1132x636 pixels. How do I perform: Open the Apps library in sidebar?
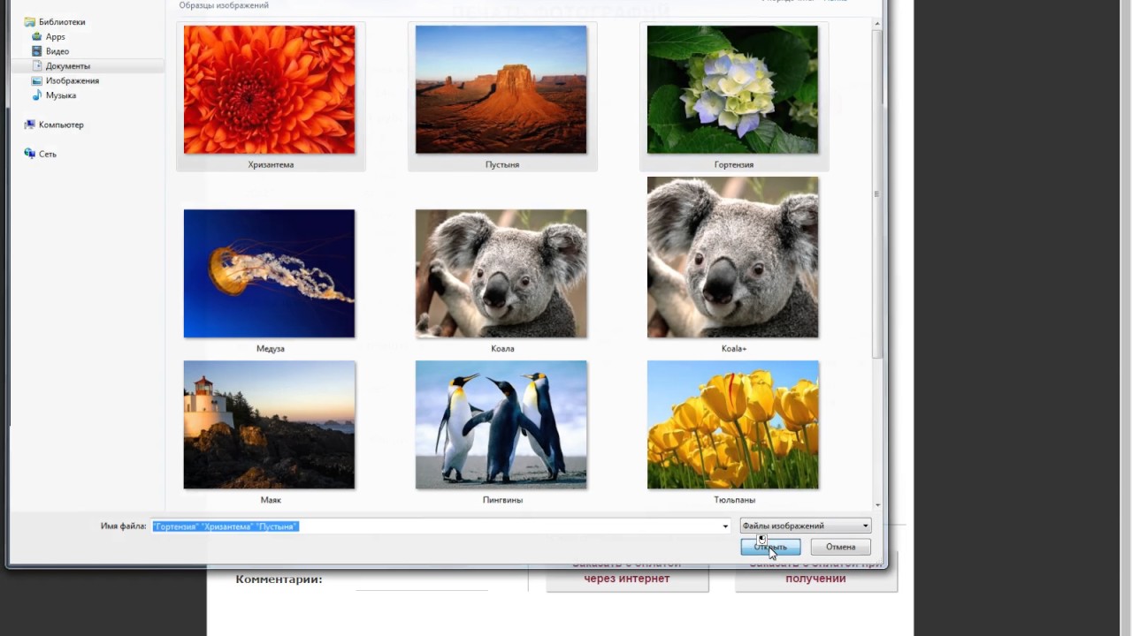coord(55,37)
